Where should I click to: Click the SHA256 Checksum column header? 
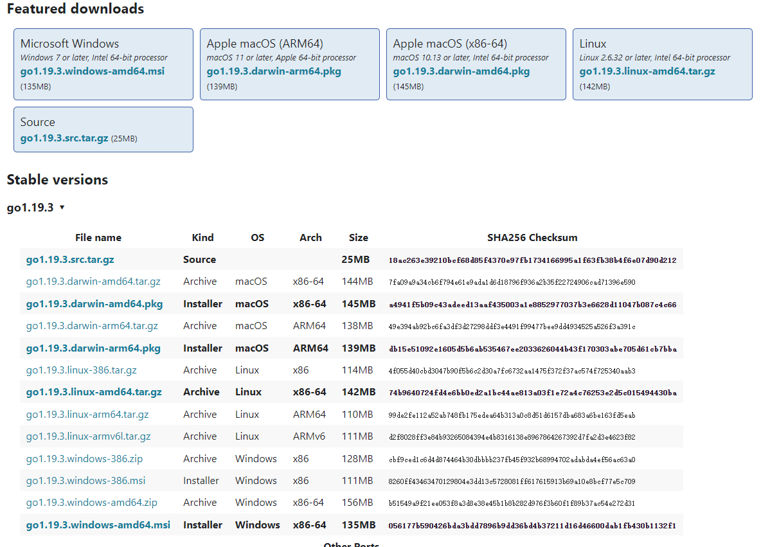click(x=532, y=238)
